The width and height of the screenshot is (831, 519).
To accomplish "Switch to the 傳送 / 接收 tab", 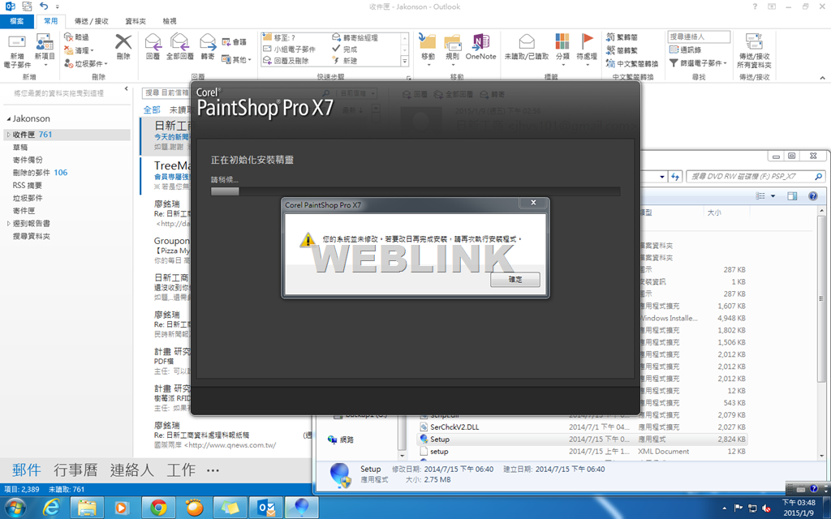I will [91, 21].
